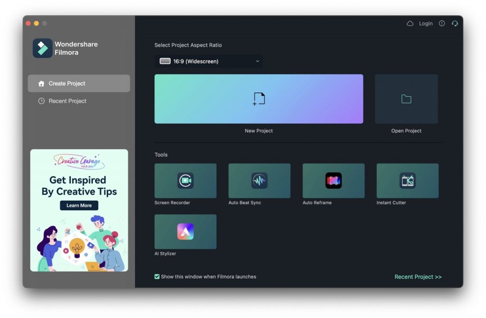Click the Screen Recorder label text
Screen dimensions: 486x318
tap(172, 203)
